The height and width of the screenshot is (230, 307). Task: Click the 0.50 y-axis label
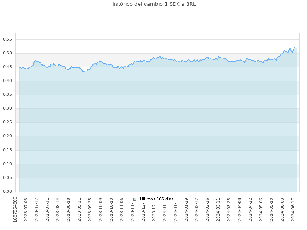(x=8, y=53)
